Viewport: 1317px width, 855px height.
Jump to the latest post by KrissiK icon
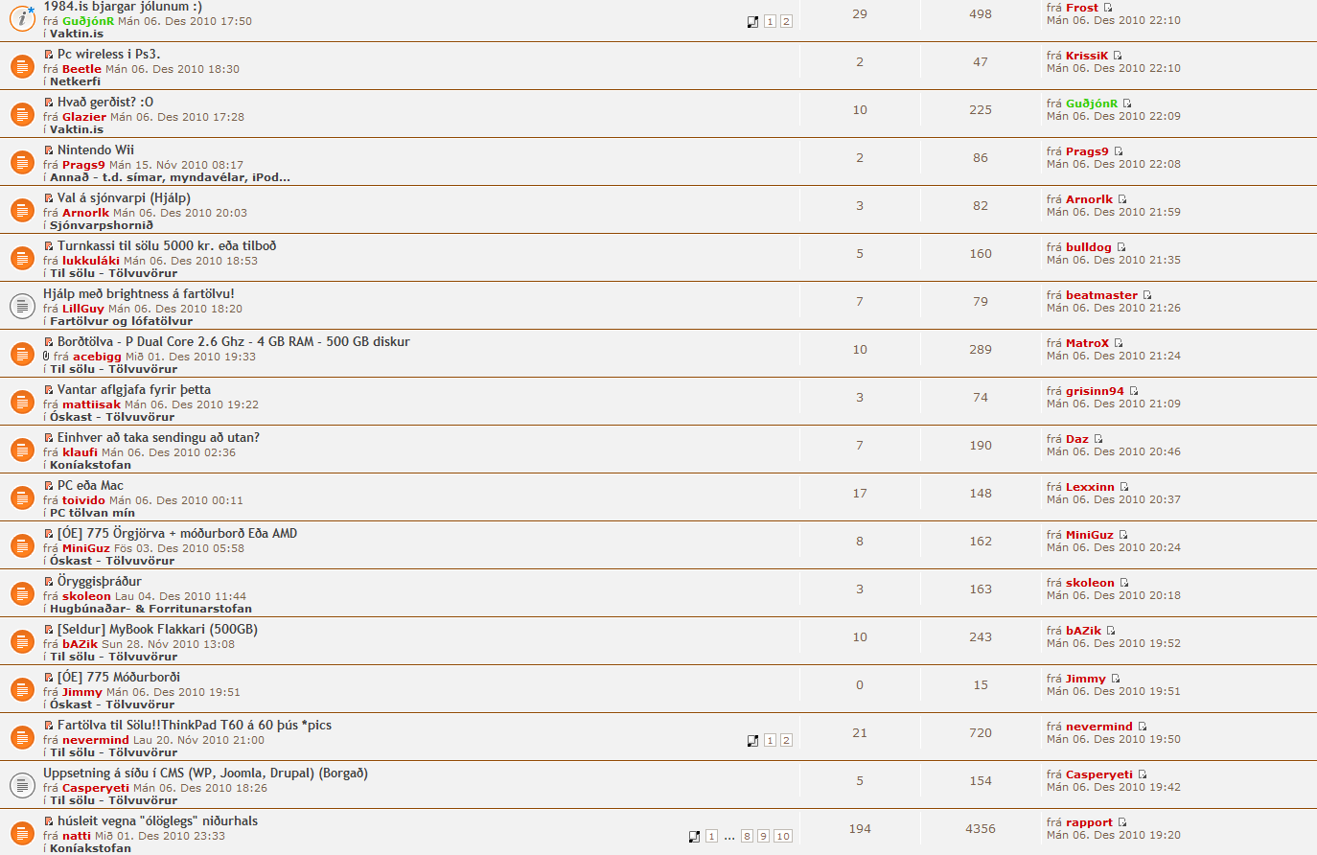click(1118, 56)
